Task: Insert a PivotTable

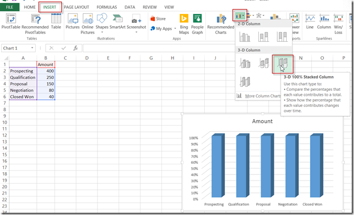Action: tap(11, 21)
